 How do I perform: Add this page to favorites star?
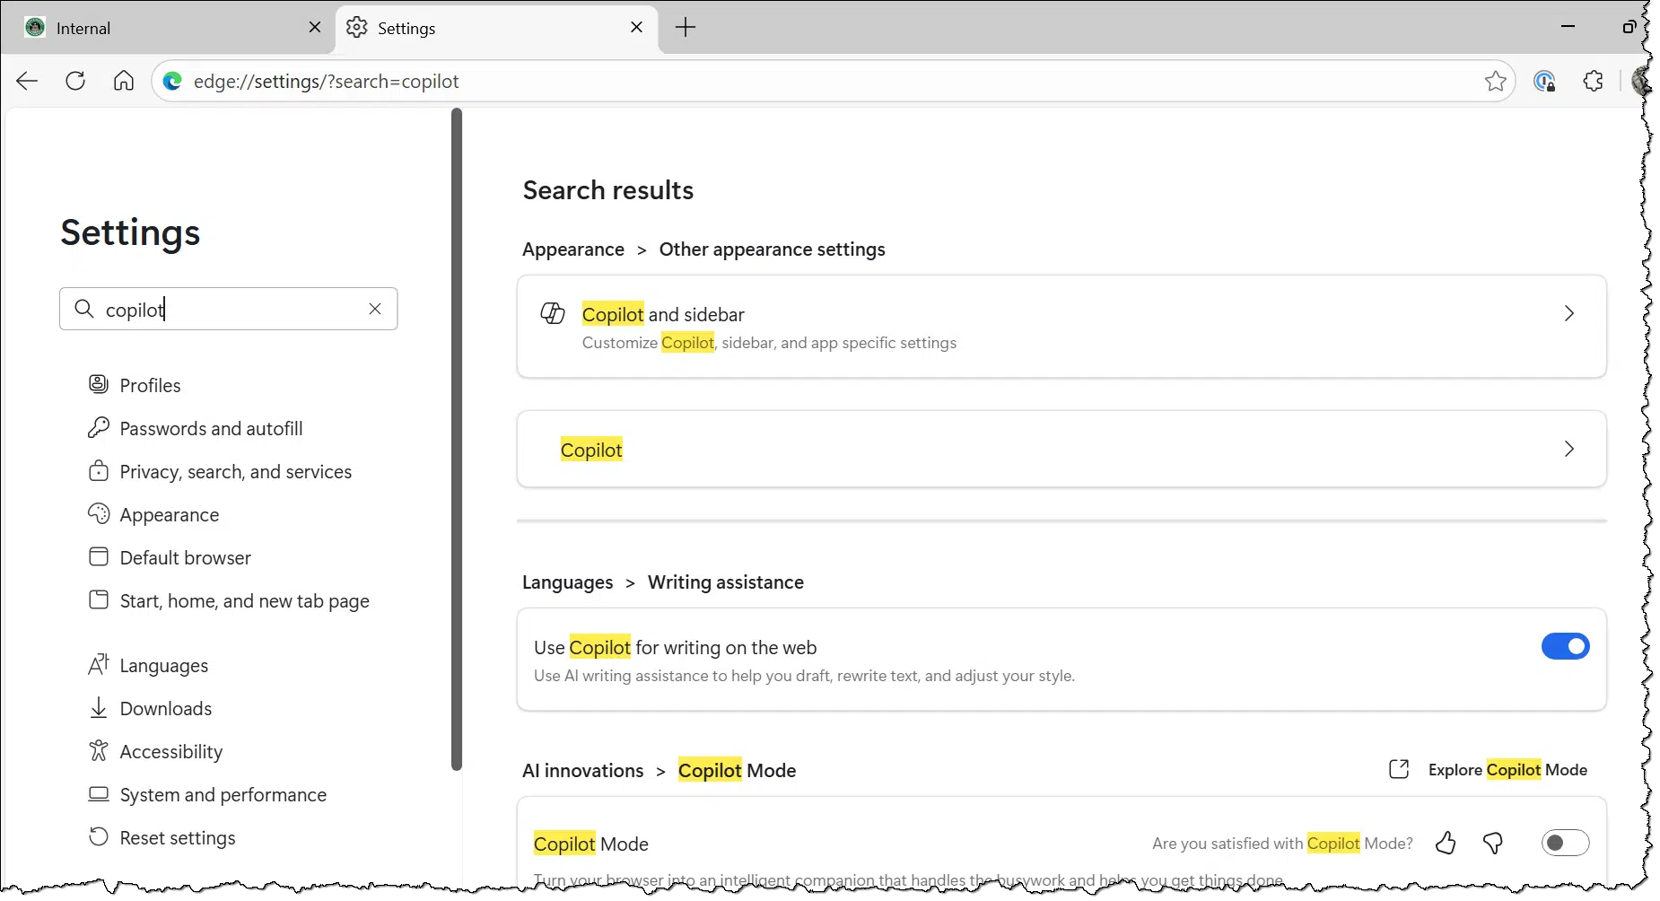pos(1495,82)
